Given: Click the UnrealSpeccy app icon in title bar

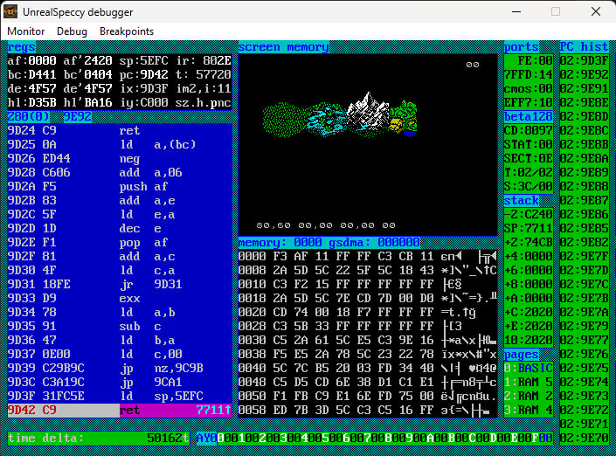Looking at the screenshot, I should coord(10,11).
